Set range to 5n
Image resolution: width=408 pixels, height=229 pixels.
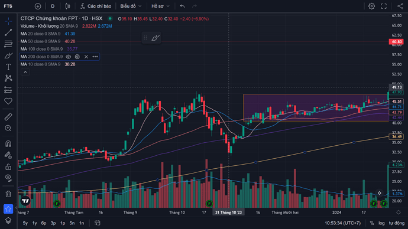click(72, 223)
